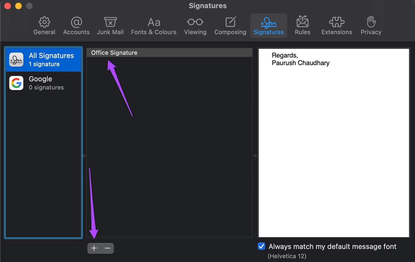The height and width of the screenshot is (262, 415).
Task: Select All Signatures in the sidebar
Action: coord(43,60)
